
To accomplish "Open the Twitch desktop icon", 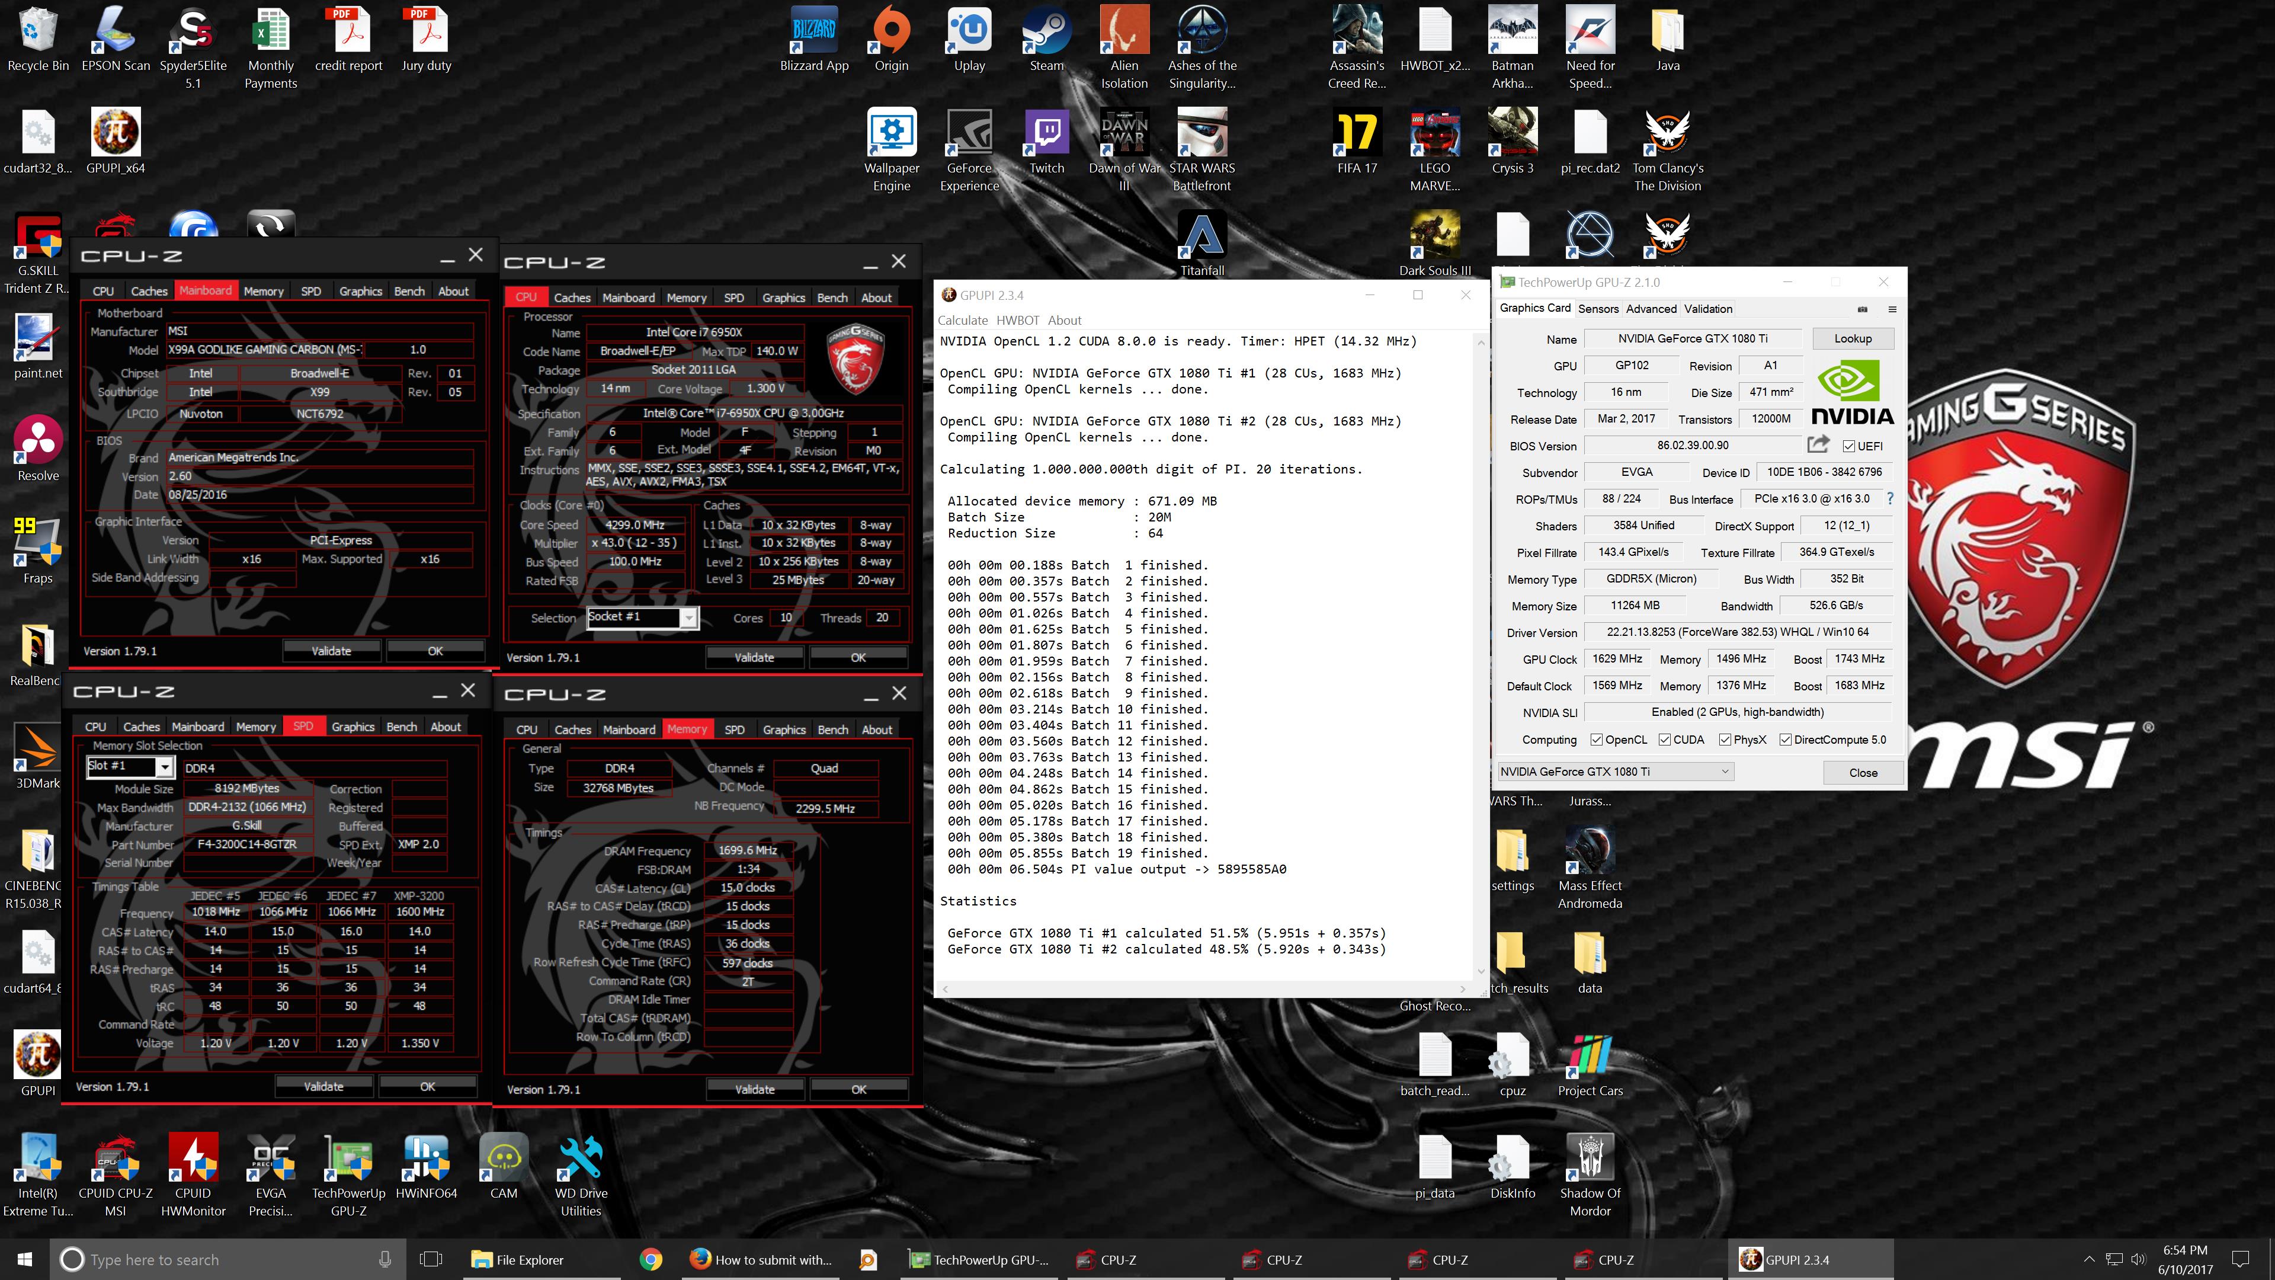I will click(1046, 143).
